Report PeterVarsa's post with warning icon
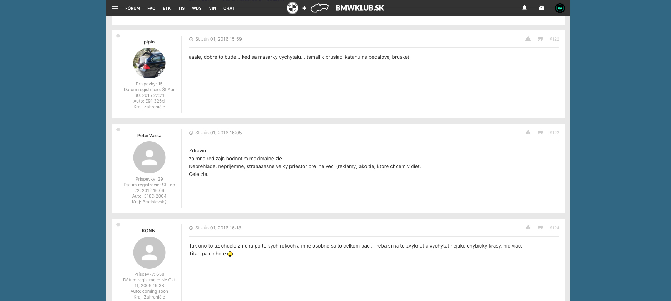Screen dimensions: 671x301 (528, 133)
